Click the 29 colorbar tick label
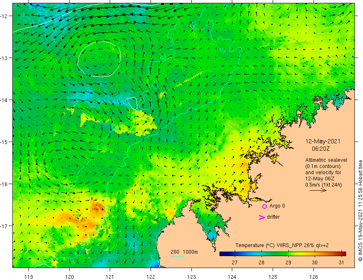The width and height of the screenshot is (363, 280). (x=288, y=262)
